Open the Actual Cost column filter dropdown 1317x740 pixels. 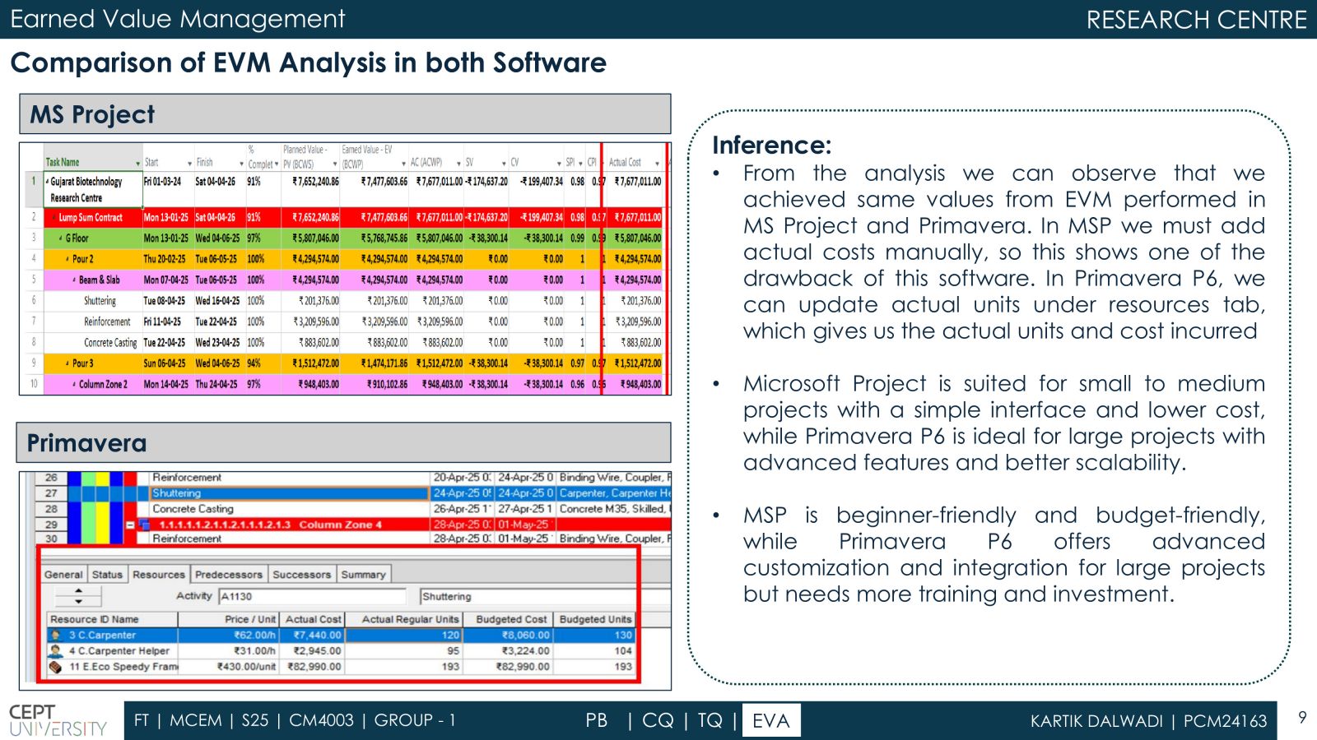[x=657, y=163]
